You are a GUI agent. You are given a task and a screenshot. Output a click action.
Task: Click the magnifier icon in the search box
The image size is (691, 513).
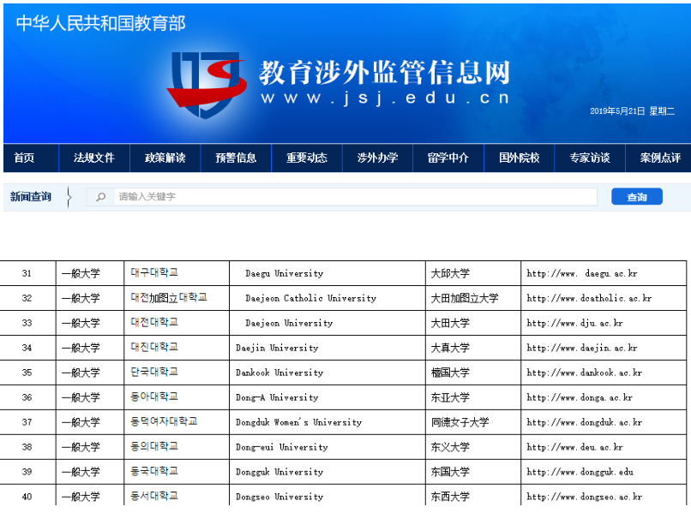pos(101,197)
